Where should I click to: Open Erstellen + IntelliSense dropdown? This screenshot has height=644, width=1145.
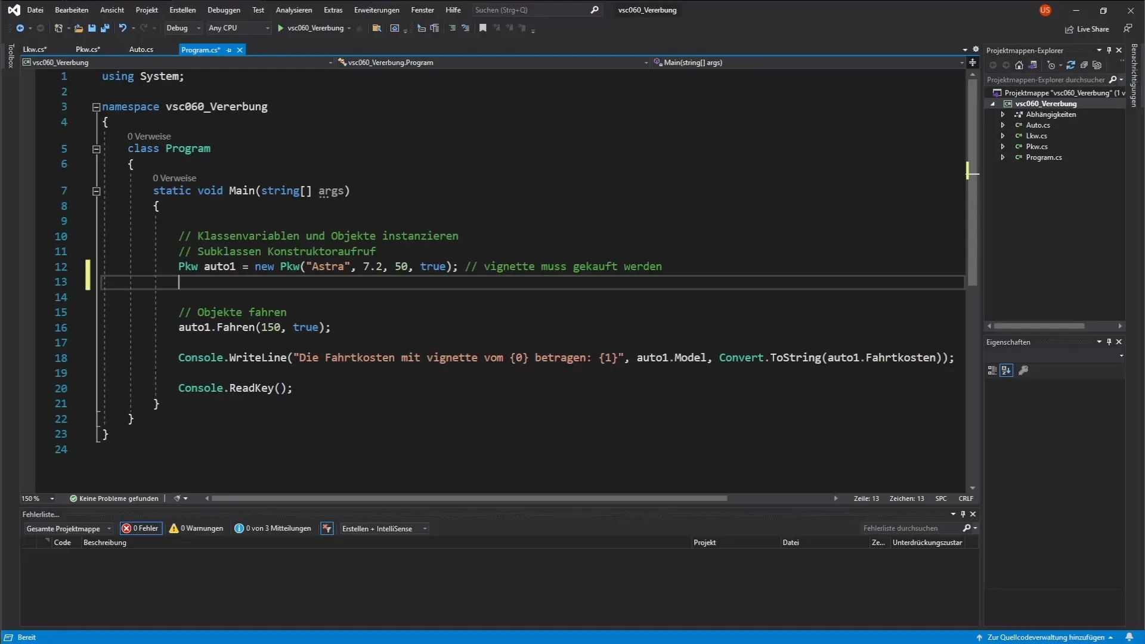[x=384, y=529]
